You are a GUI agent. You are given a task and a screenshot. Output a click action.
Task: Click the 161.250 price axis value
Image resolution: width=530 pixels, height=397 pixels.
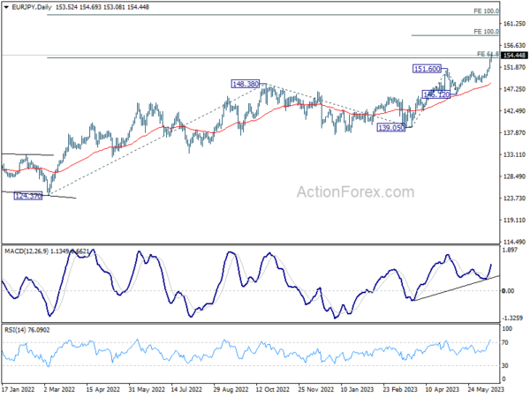click(x=514, y=24)
